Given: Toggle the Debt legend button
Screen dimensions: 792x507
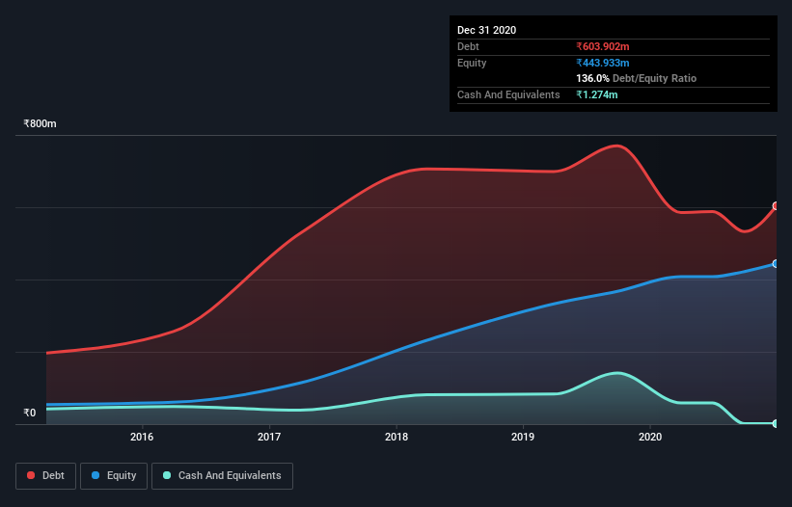Looking at the screenshot, I should point(46,476).
